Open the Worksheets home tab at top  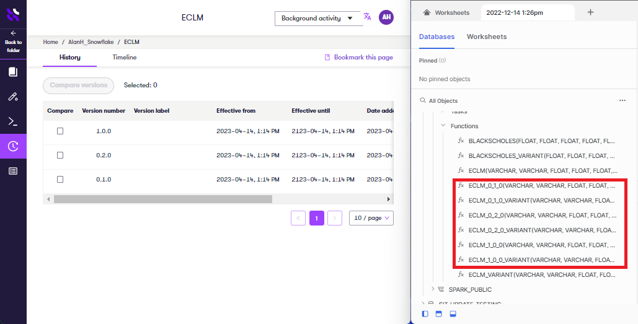pos(447,12)
